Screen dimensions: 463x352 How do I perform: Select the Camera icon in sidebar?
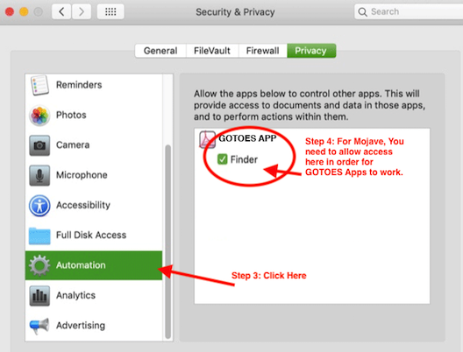[39, 145]
